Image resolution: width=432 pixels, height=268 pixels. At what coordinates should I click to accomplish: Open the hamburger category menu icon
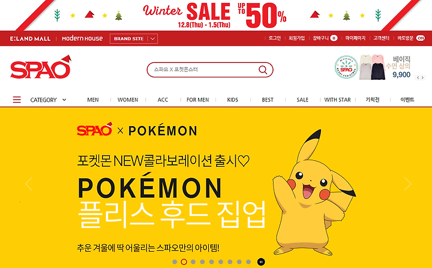pos(17,100)
